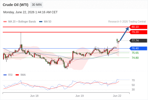The height and width of the screenshot is (100, 148).
Task: Click the 79.20 resistance price tag
Action: pyautogui.click(x=138, y=32)
